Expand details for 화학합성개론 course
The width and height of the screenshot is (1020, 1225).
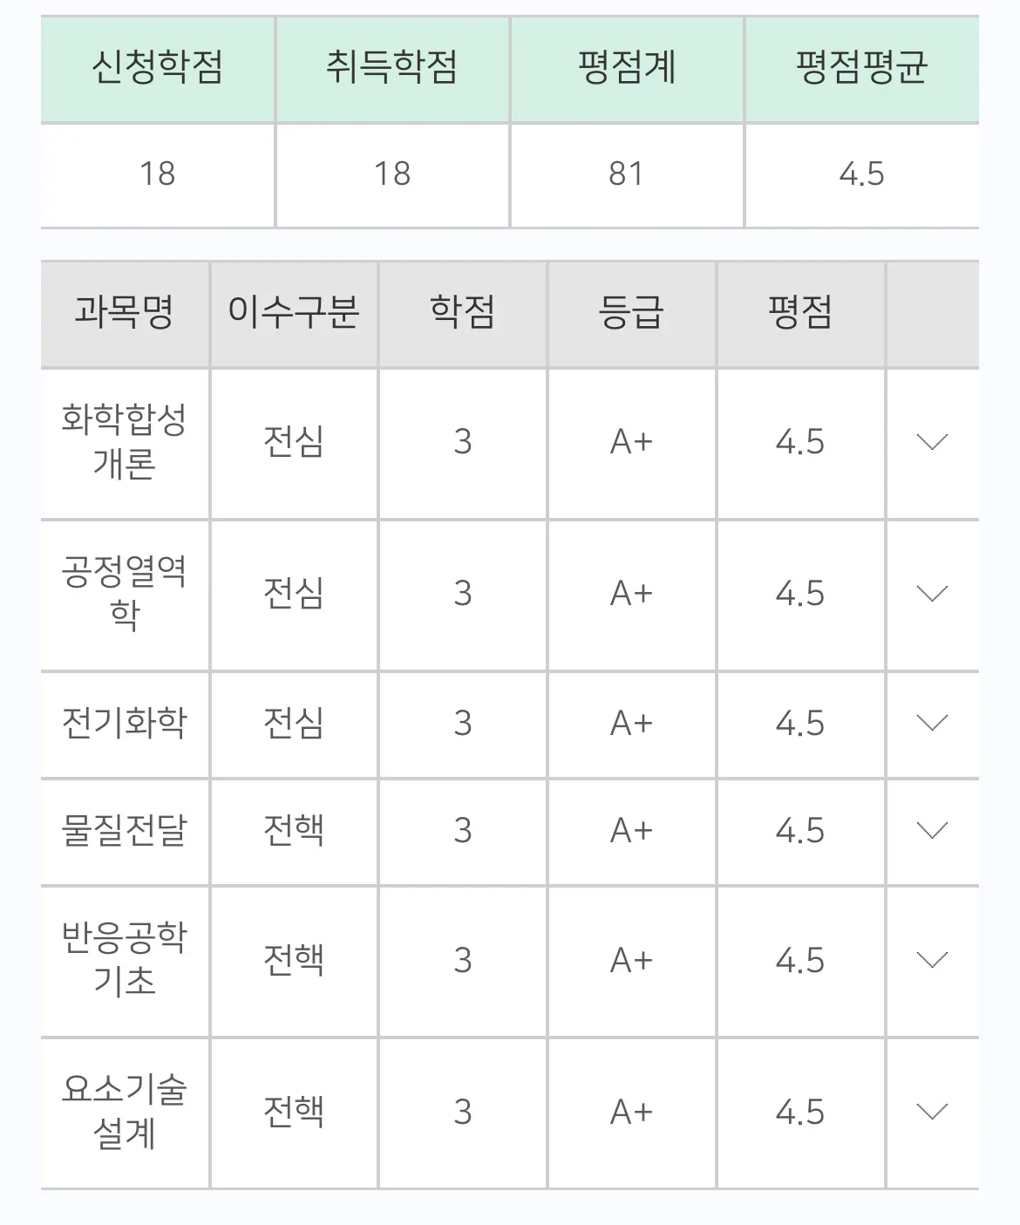pos(932,440)
